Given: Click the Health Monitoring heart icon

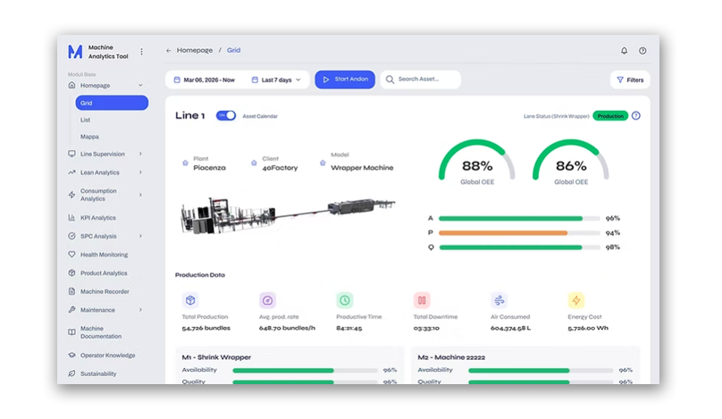Looking at the screenshot, I should [71, 254].
